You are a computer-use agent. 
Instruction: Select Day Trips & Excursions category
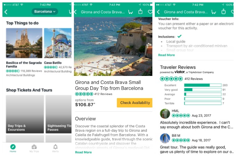[25, 114]
